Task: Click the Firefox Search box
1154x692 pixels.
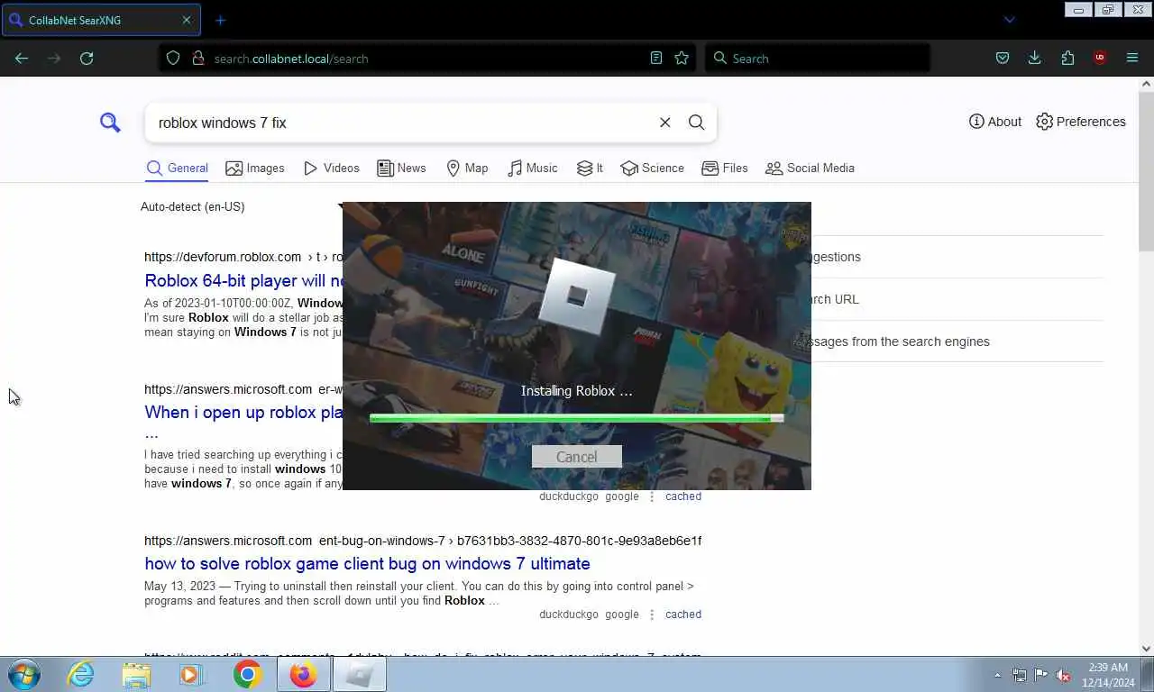Action: (817, 58)
